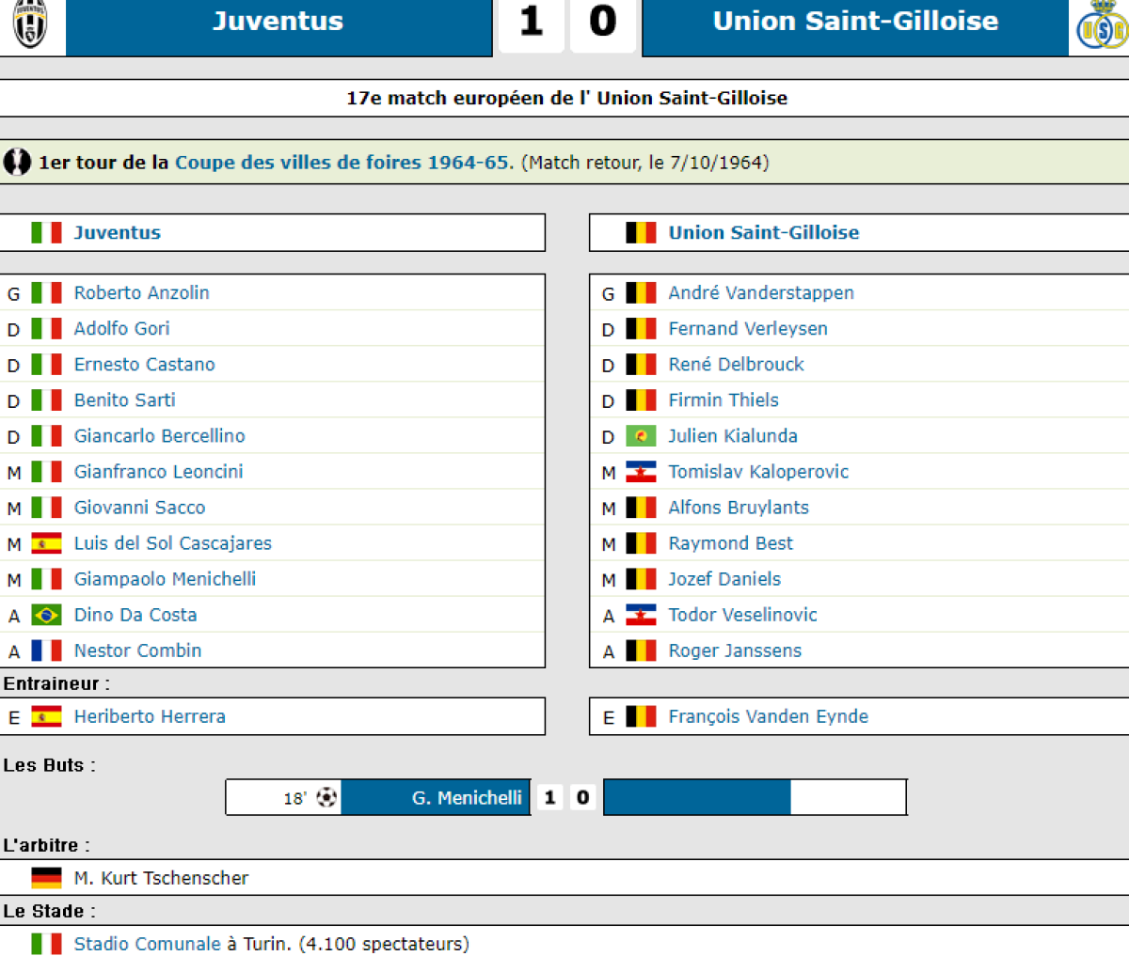Open André Vanderstappen player profile
The image size is (1129, 956).
click(760, 293)
